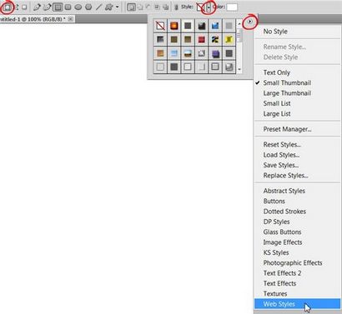Select the Pen tool icon
Viewport: 342px width, 314px height.
click(x=37, y=7)
